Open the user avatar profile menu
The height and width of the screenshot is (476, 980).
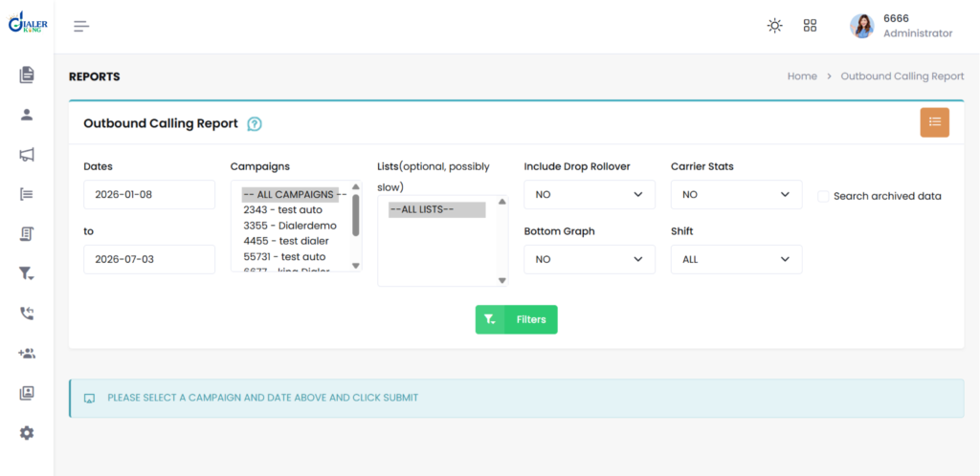862,26
